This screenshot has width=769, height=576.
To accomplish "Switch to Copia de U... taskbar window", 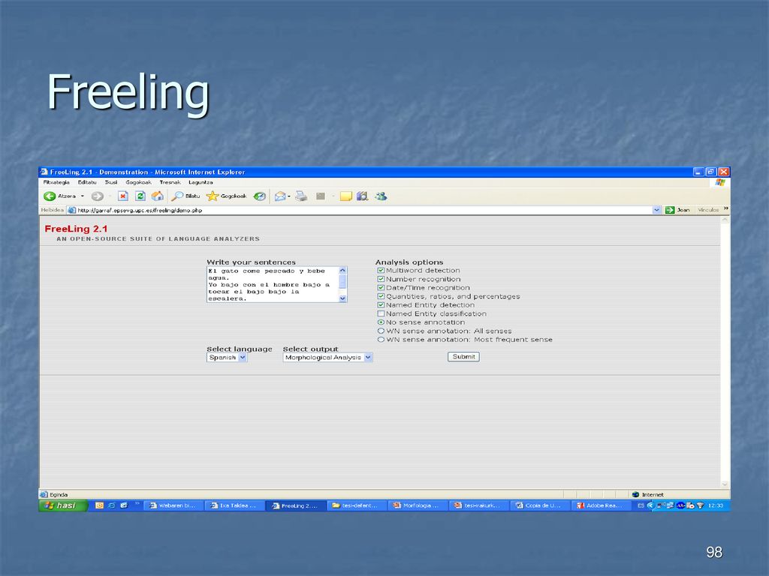I will [540, 505].
